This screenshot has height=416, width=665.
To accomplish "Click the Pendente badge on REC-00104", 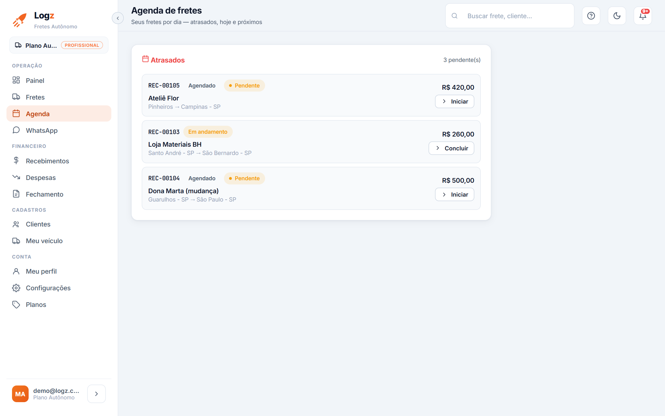I will pos(244,178).
